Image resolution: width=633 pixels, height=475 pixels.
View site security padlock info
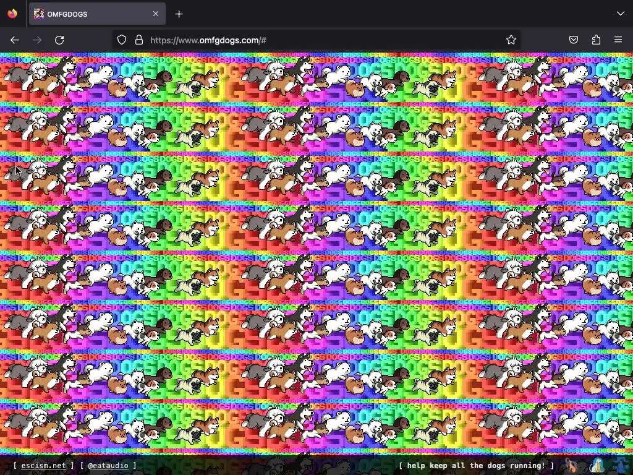[x=139, y=40]
